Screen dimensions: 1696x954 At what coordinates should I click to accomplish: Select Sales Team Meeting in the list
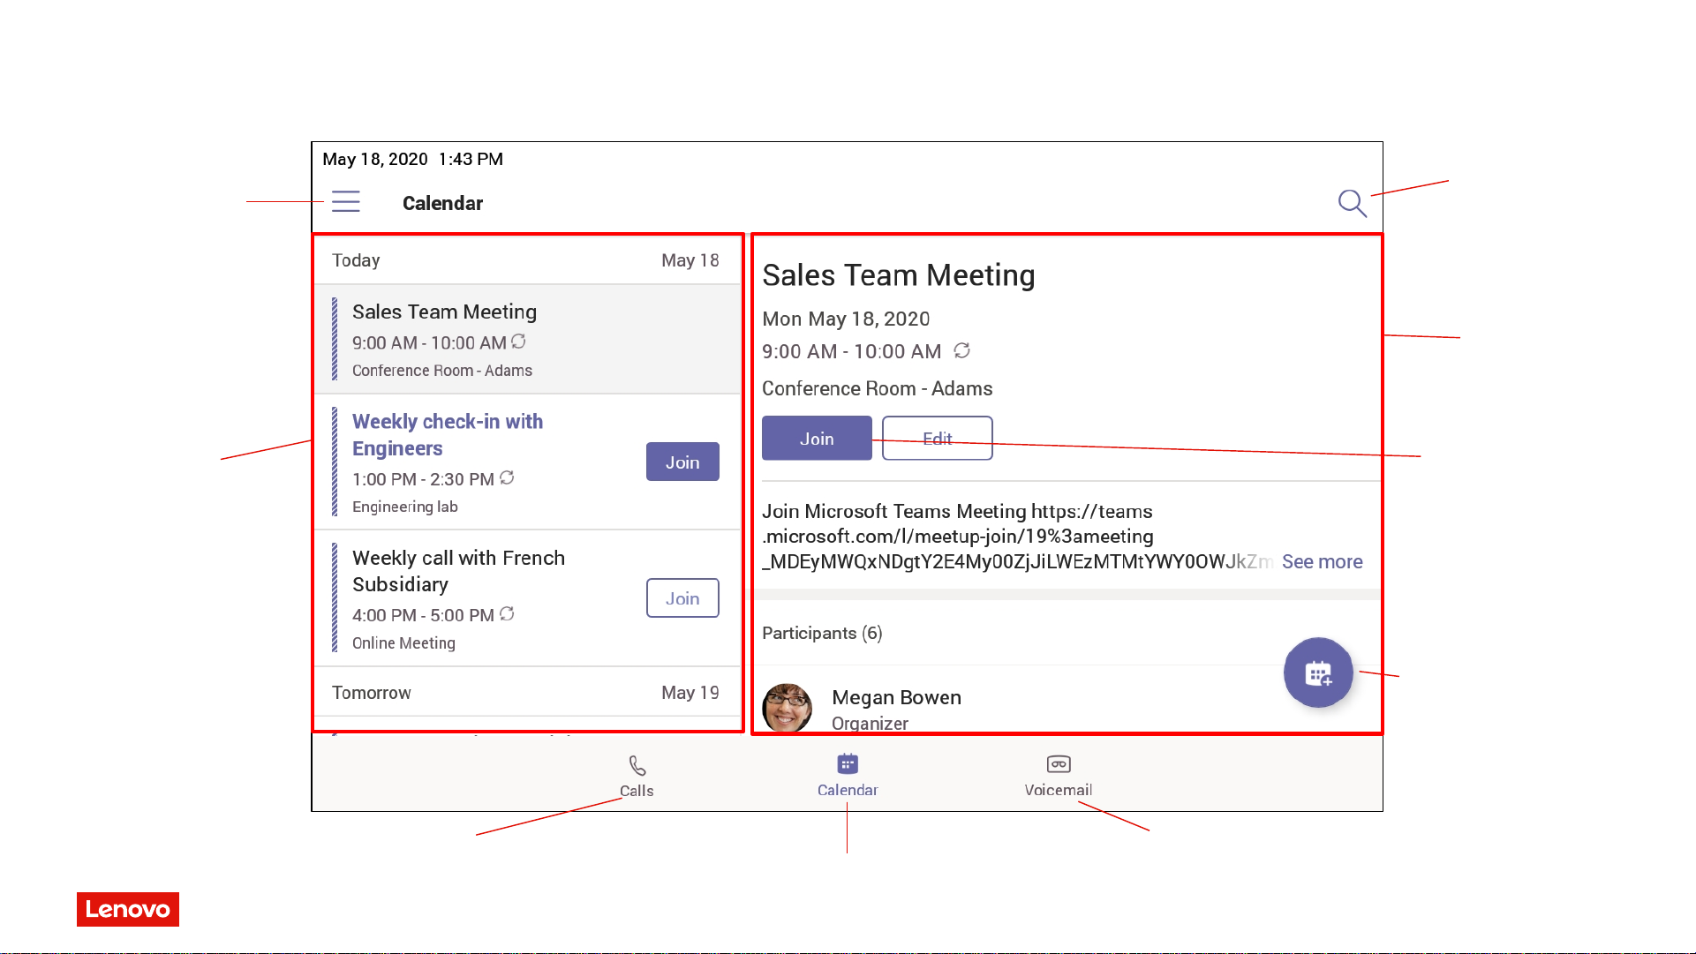tap(528, 340)
